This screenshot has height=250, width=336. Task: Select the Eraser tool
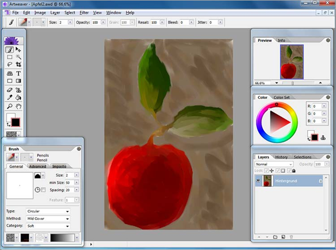click(10, 90)
